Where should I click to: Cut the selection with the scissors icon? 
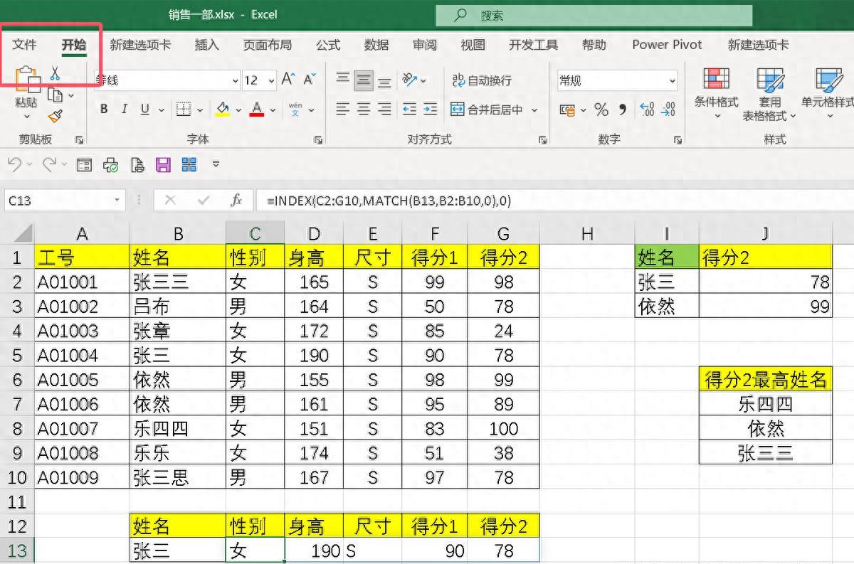tap(56, 74)
